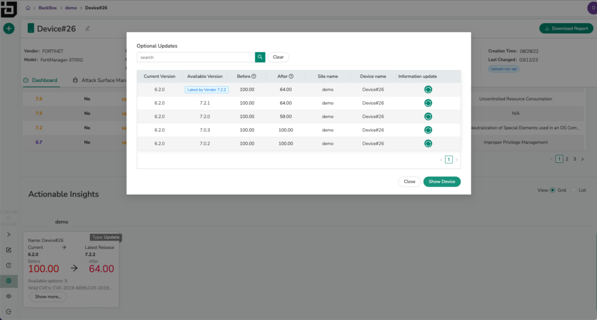Screen dimensions: 597x320
Task: Expand the left sidebar with the chevron arrow
Action: [x=9, y=234]
